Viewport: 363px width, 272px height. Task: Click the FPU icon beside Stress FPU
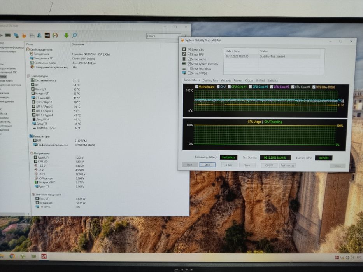pos(184,54)
